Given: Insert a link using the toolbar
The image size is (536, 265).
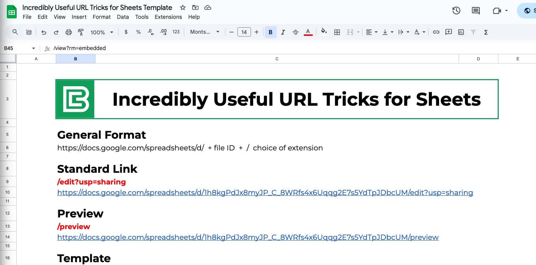Looking at the screenshot, I should pos(436,32).
